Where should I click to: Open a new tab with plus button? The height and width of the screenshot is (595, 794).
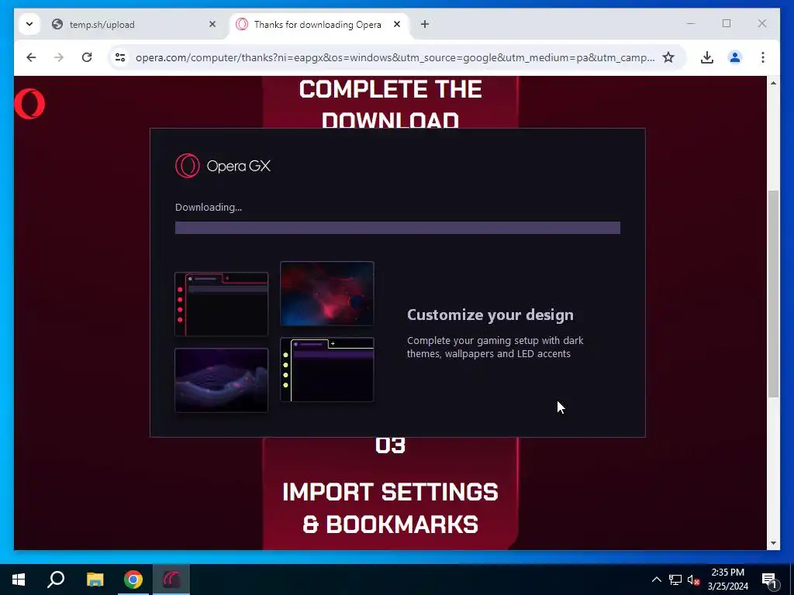(425, 24)
